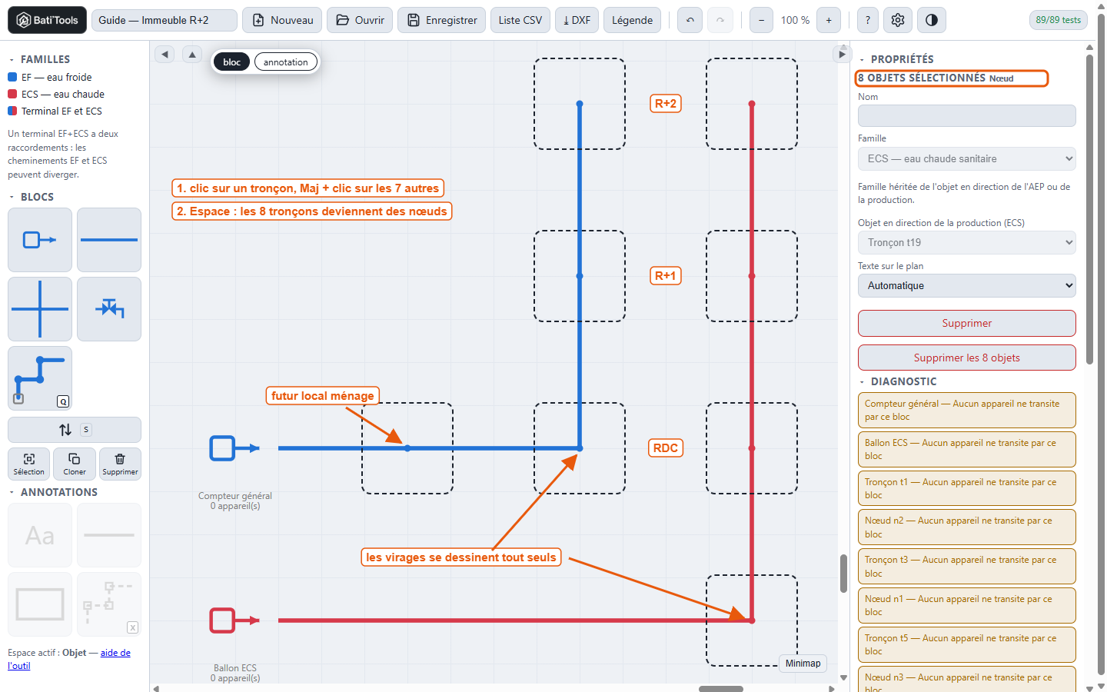Open Texte sur le plan dropdown
Screen dimensions: 1107x692
[966, 286]
